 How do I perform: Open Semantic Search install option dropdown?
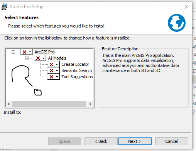pyautogui.click(x=54, y=70)
